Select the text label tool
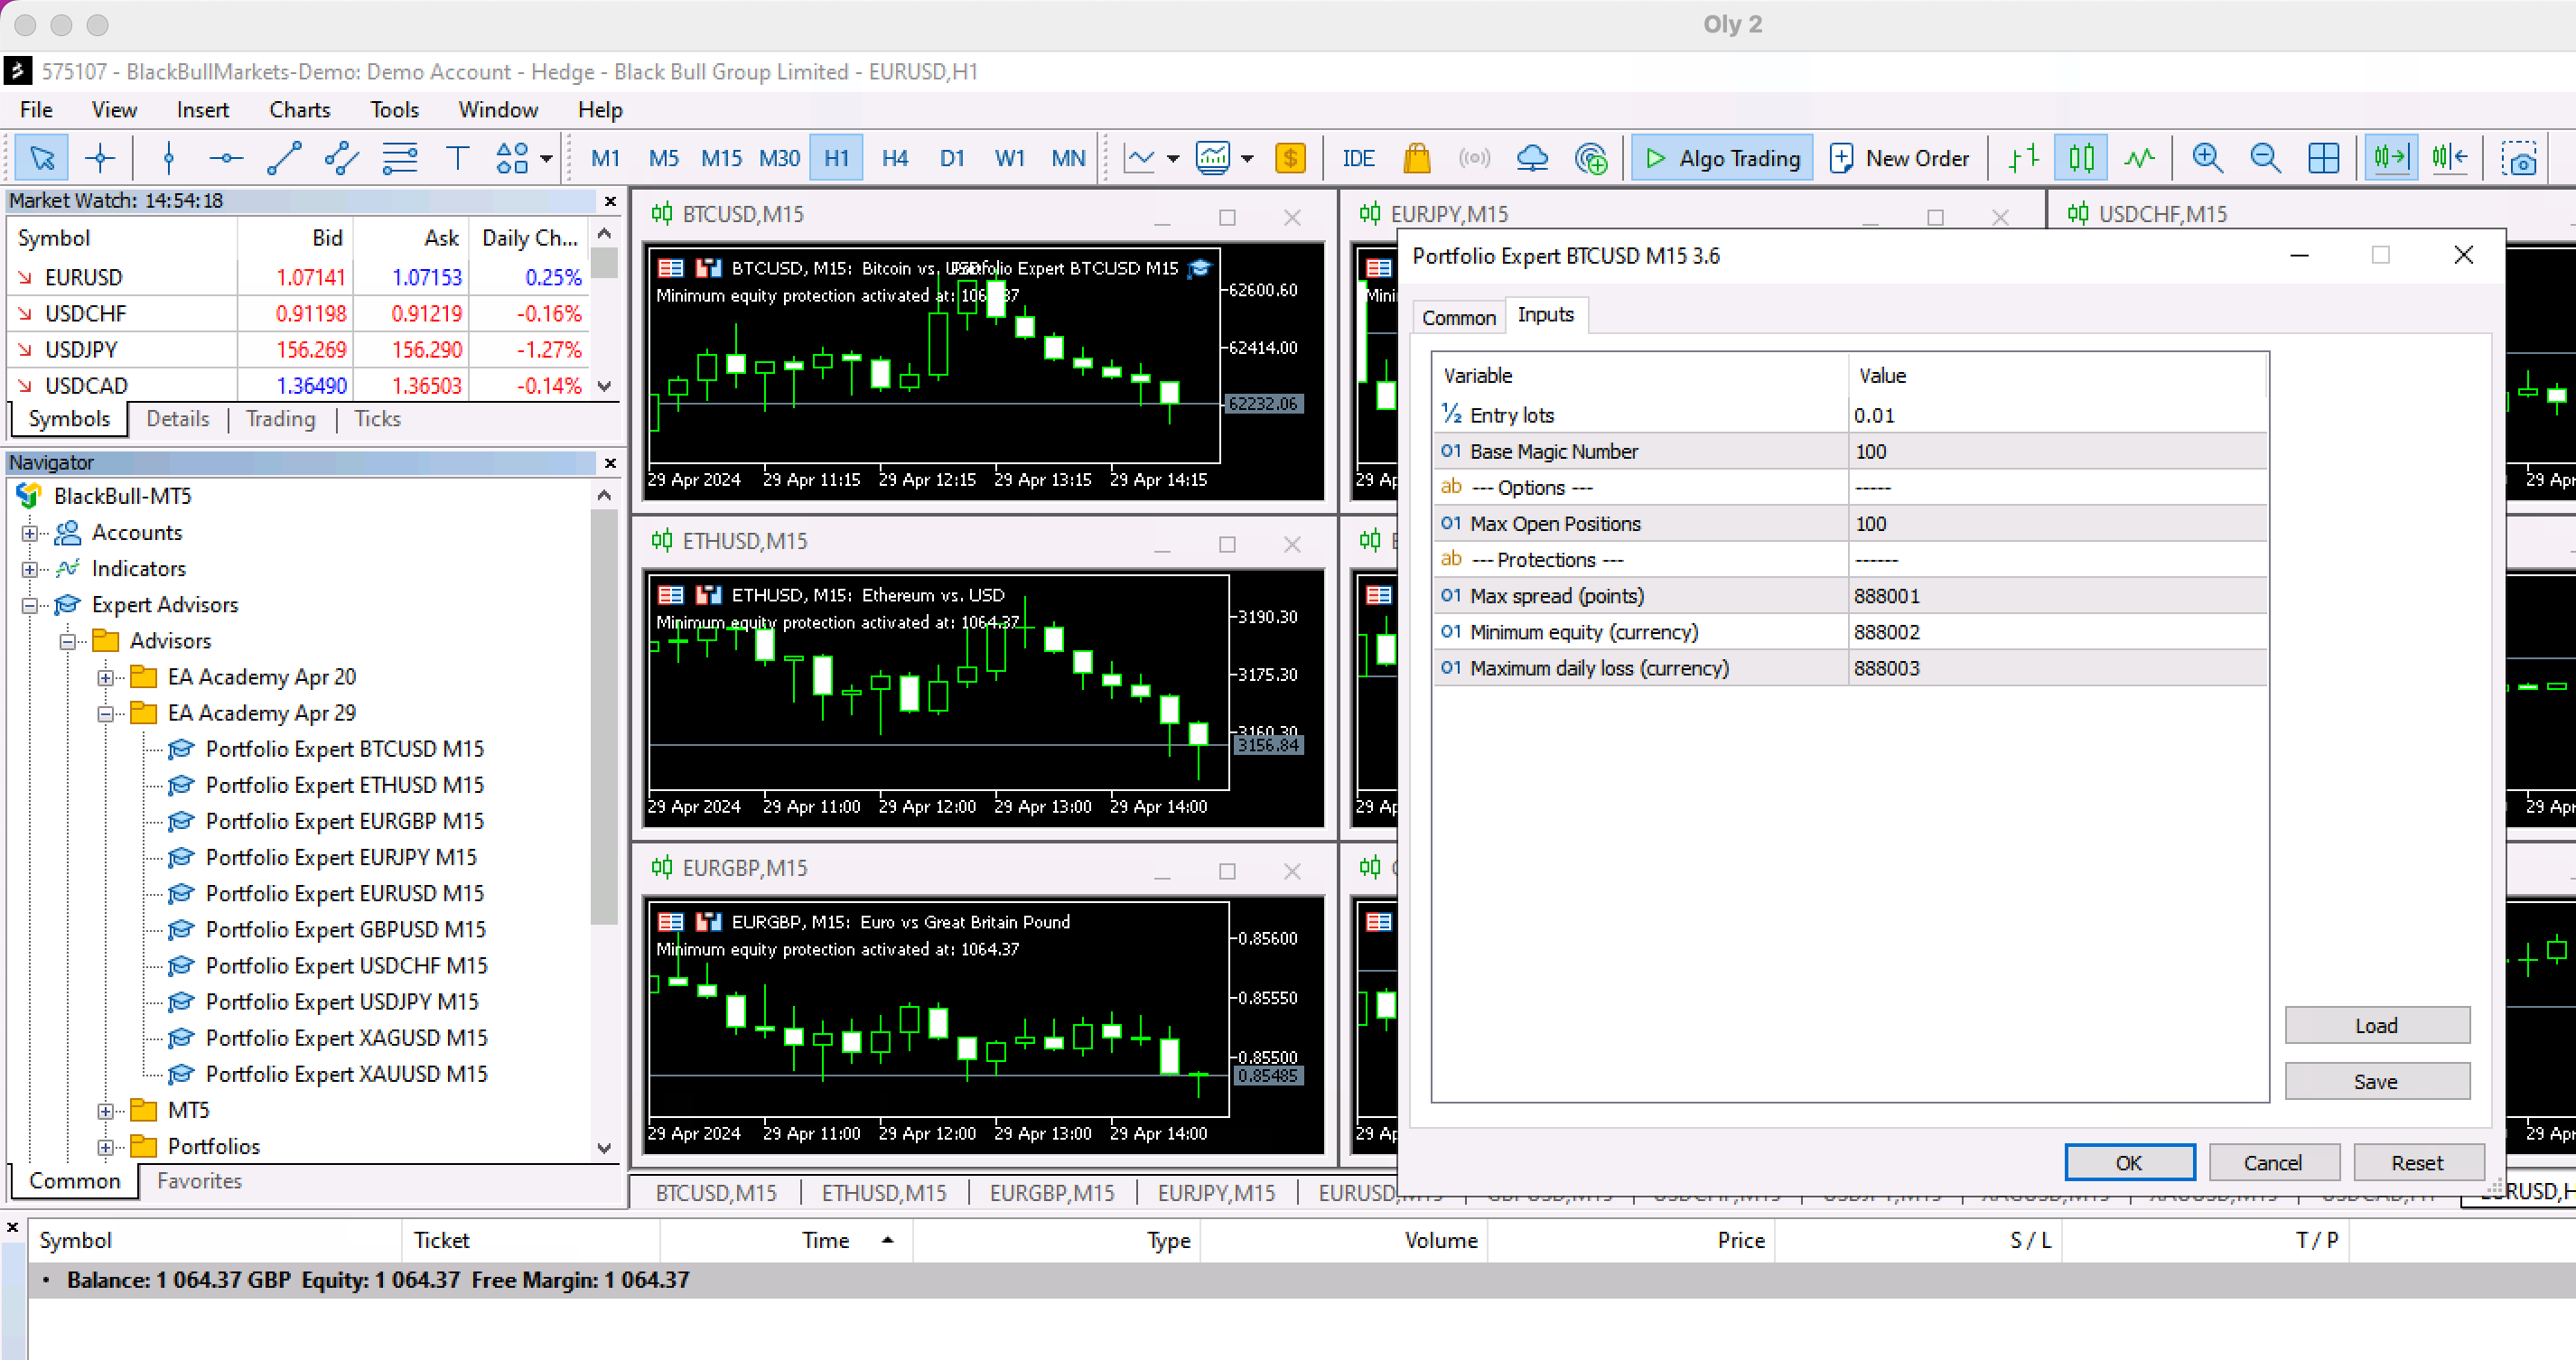The height and width of the screenshot is (1360, 2576). [457, 158]
